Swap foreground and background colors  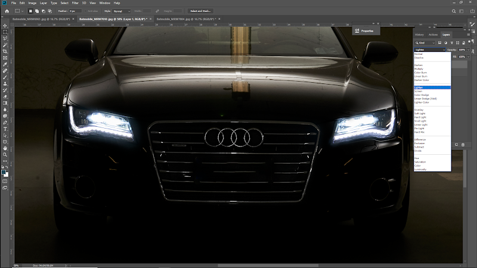pos(7,167)
